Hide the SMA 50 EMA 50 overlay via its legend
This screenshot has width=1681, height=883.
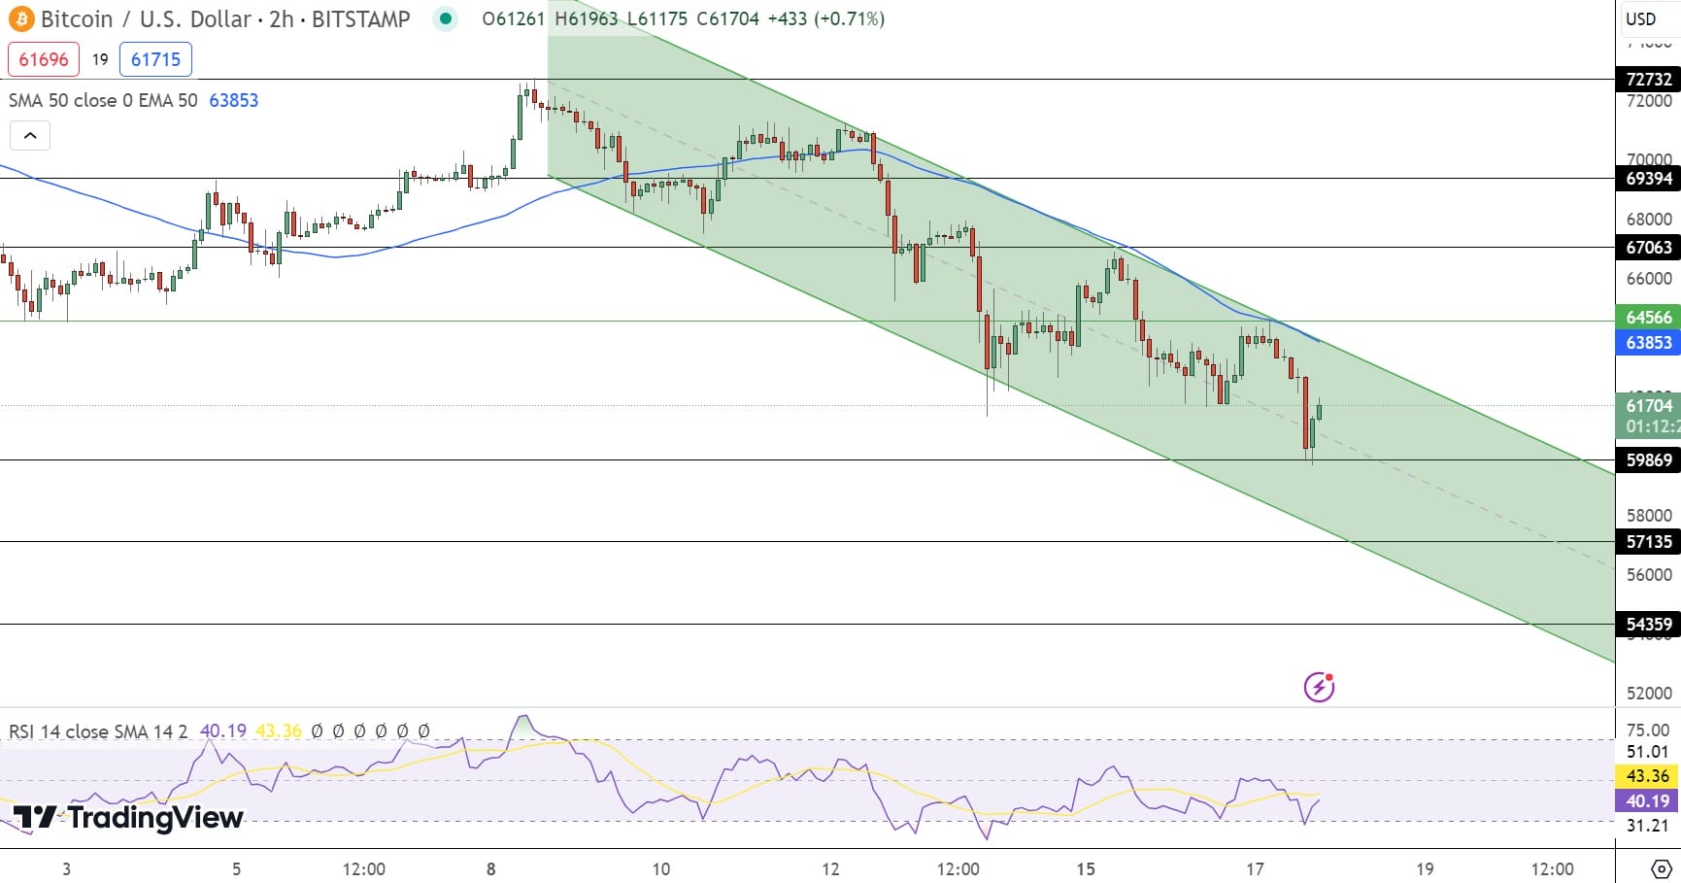(97, 100)
